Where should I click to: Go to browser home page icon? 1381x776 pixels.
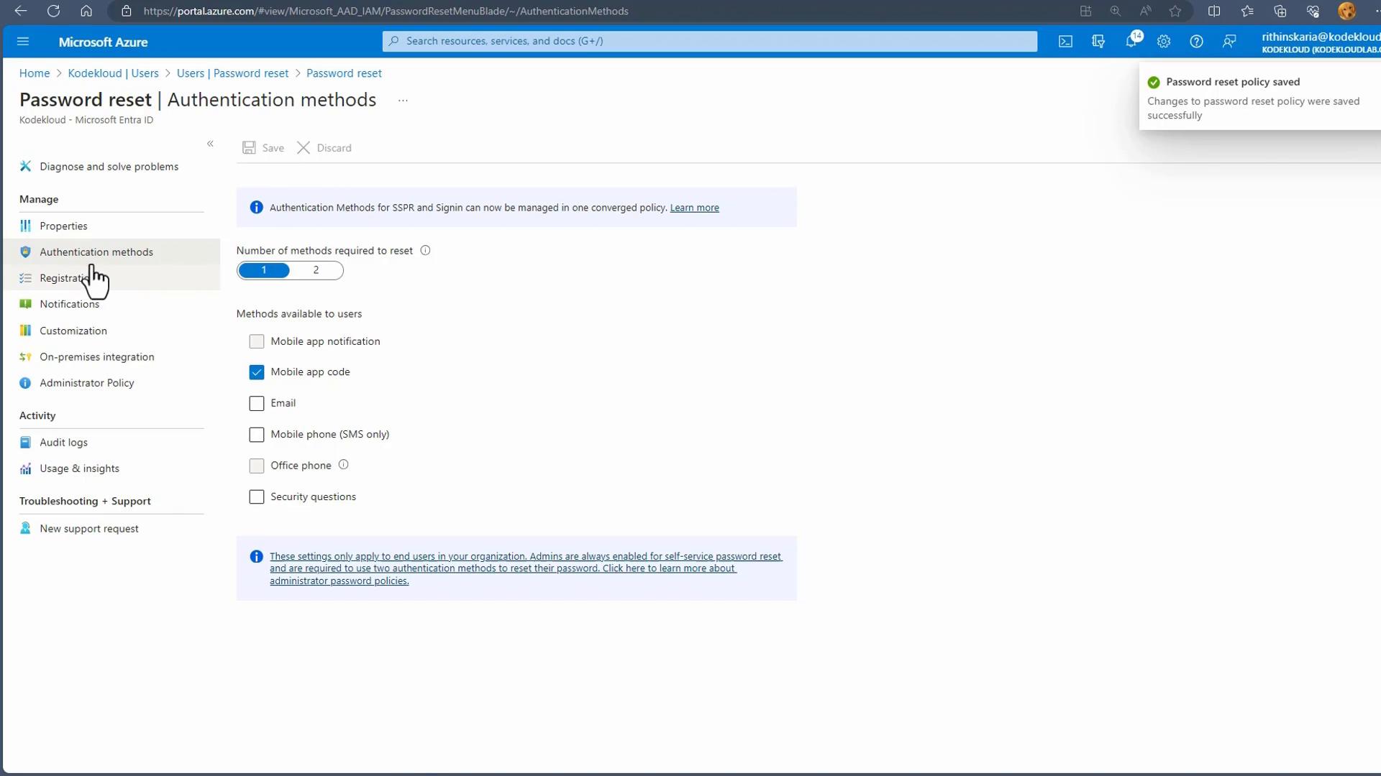pyautogui.click(x=86, y=11)
